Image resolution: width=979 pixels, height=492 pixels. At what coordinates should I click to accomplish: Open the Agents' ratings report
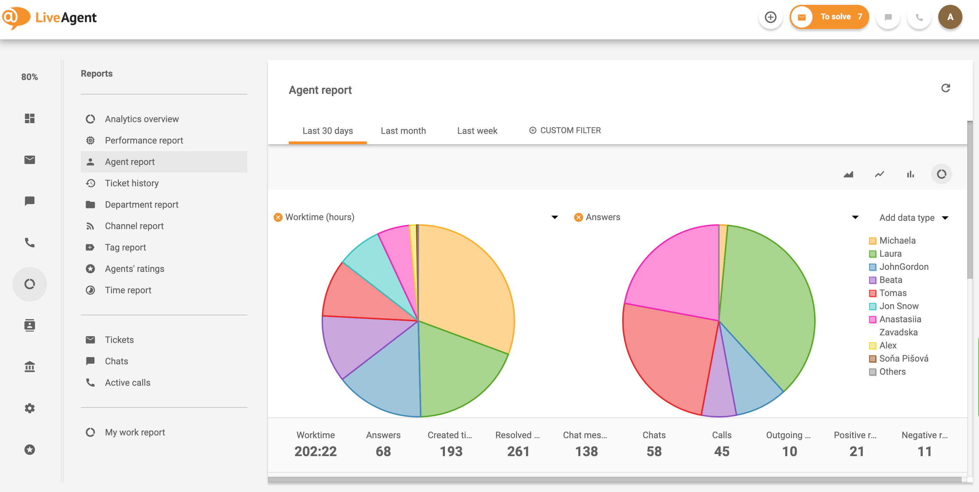[134, 268]
